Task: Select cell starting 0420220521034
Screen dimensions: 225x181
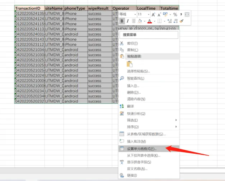Action: point(29,50)
